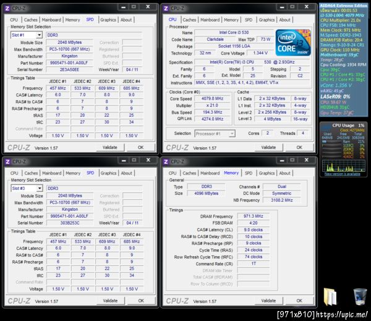Click Validate in the DRAM timings window
371x321 pixels.
(268, 301)
